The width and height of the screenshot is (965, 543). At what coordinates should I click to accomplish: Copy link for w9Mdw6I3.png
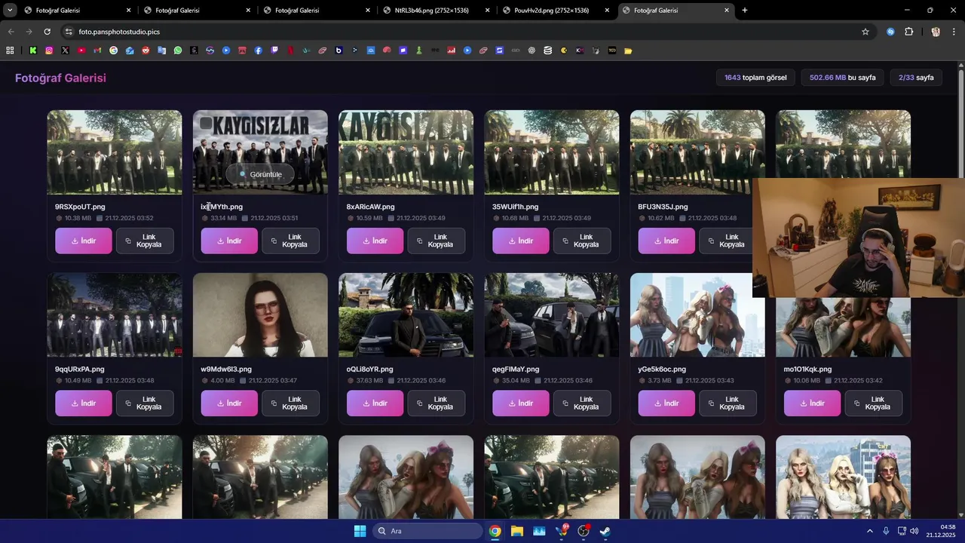coord(290,403)
